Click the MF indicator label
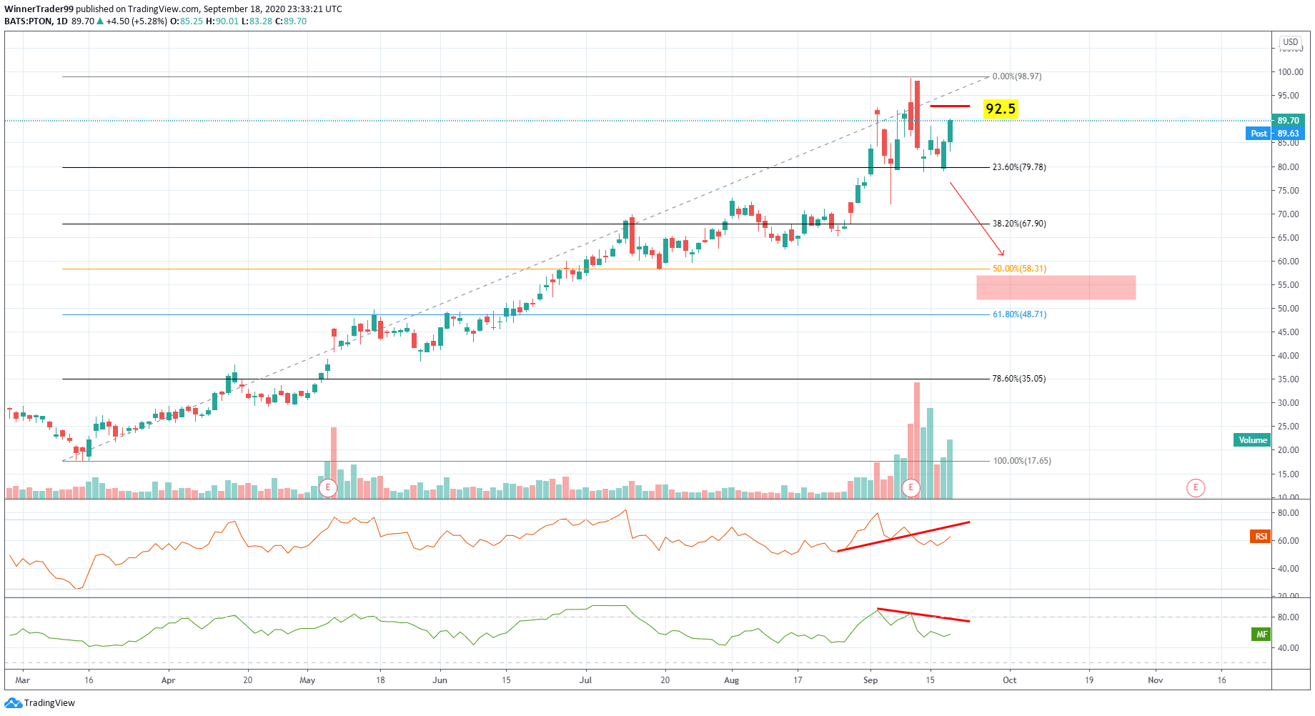This screenshot has width=1315, height=716. tap(1261, 635)
